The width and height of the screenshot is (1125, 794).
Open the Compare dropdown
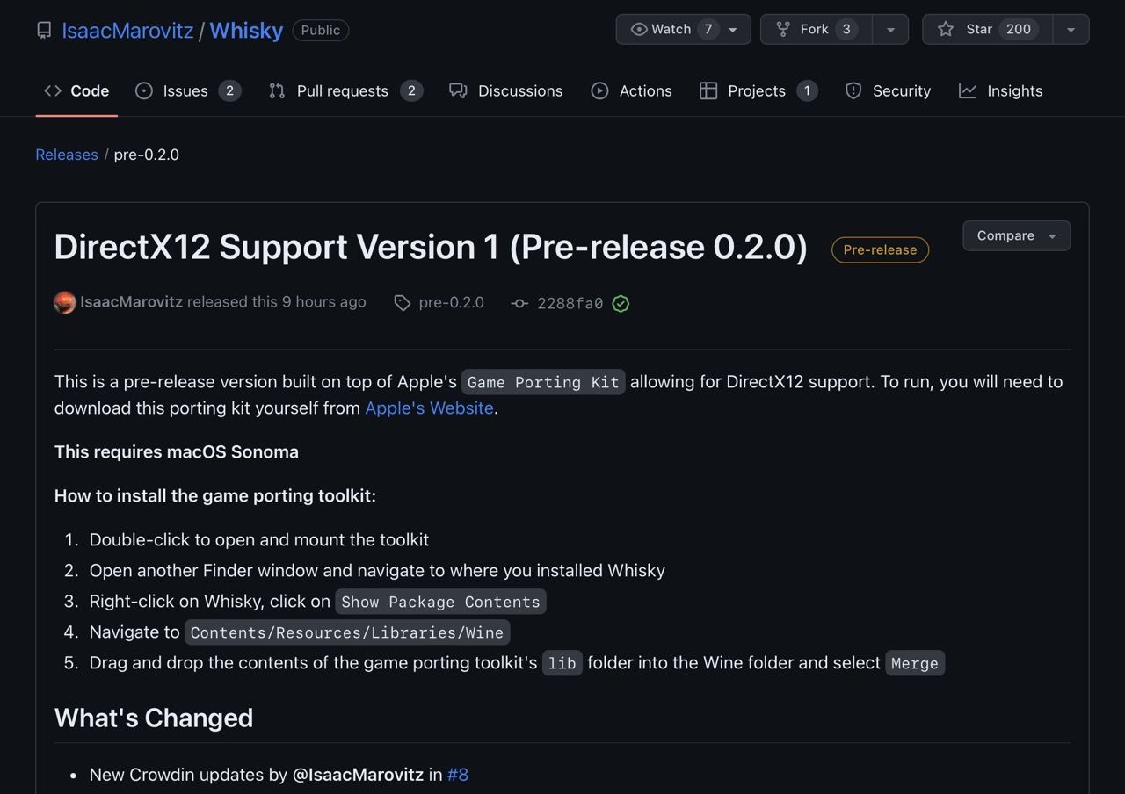click(1016, 235)
